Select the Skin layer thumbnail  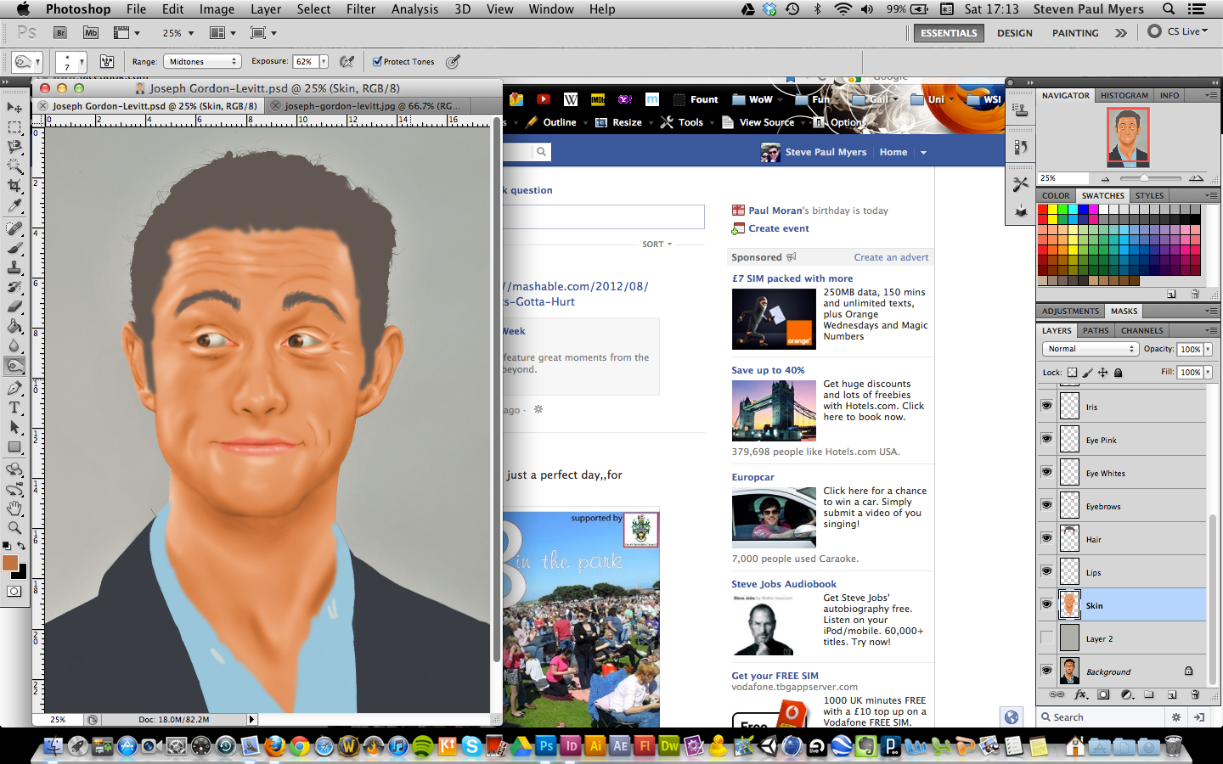point(1070,604)
